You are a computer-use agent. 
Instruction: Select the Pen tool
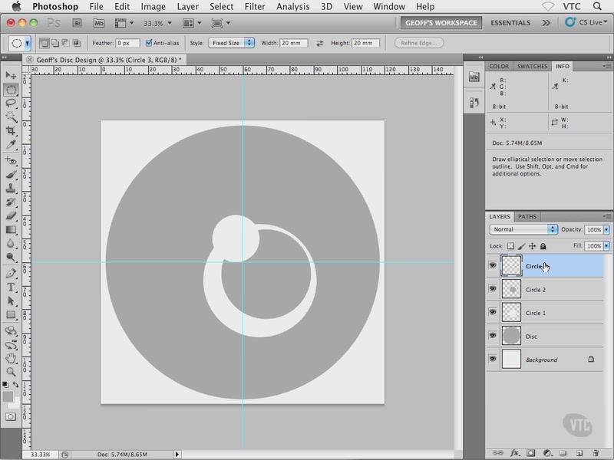11,273
